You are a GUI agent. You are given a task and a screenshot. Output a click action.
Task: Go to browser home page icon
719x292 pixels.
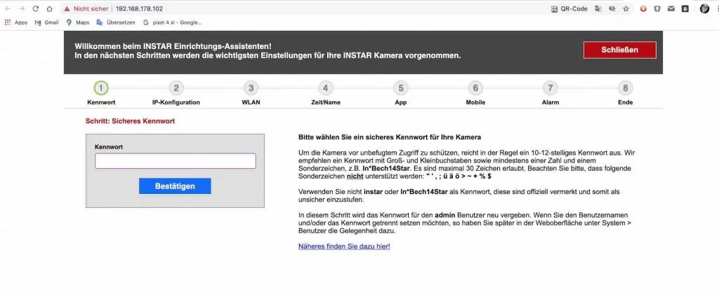49,8
